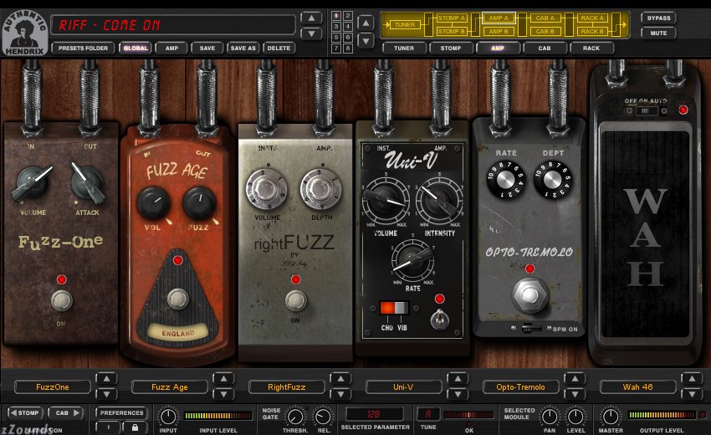Switch to the TUNER module tab
711x435 pixels.
tap(404, 48)
